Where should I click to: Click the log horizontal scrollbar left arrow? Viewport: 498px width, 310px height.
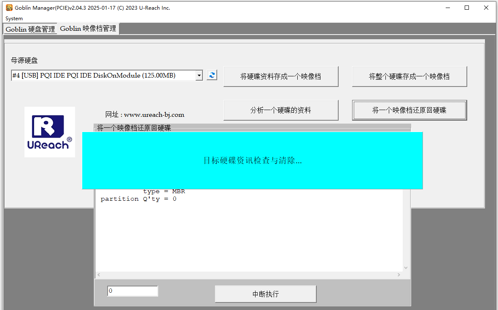(x=99, y=275)
